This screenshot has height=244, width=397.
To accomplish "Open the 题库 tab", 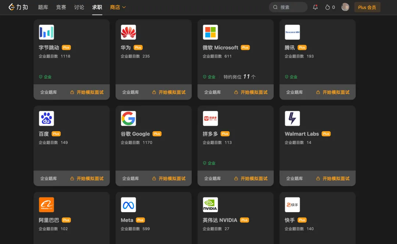I will coord(43,7).
